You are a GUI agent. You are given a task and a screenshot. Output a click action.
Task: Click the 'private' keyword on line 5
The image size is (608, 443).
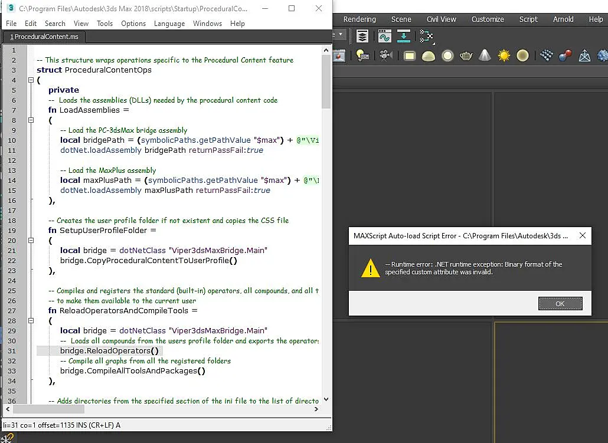pos(64,90)
